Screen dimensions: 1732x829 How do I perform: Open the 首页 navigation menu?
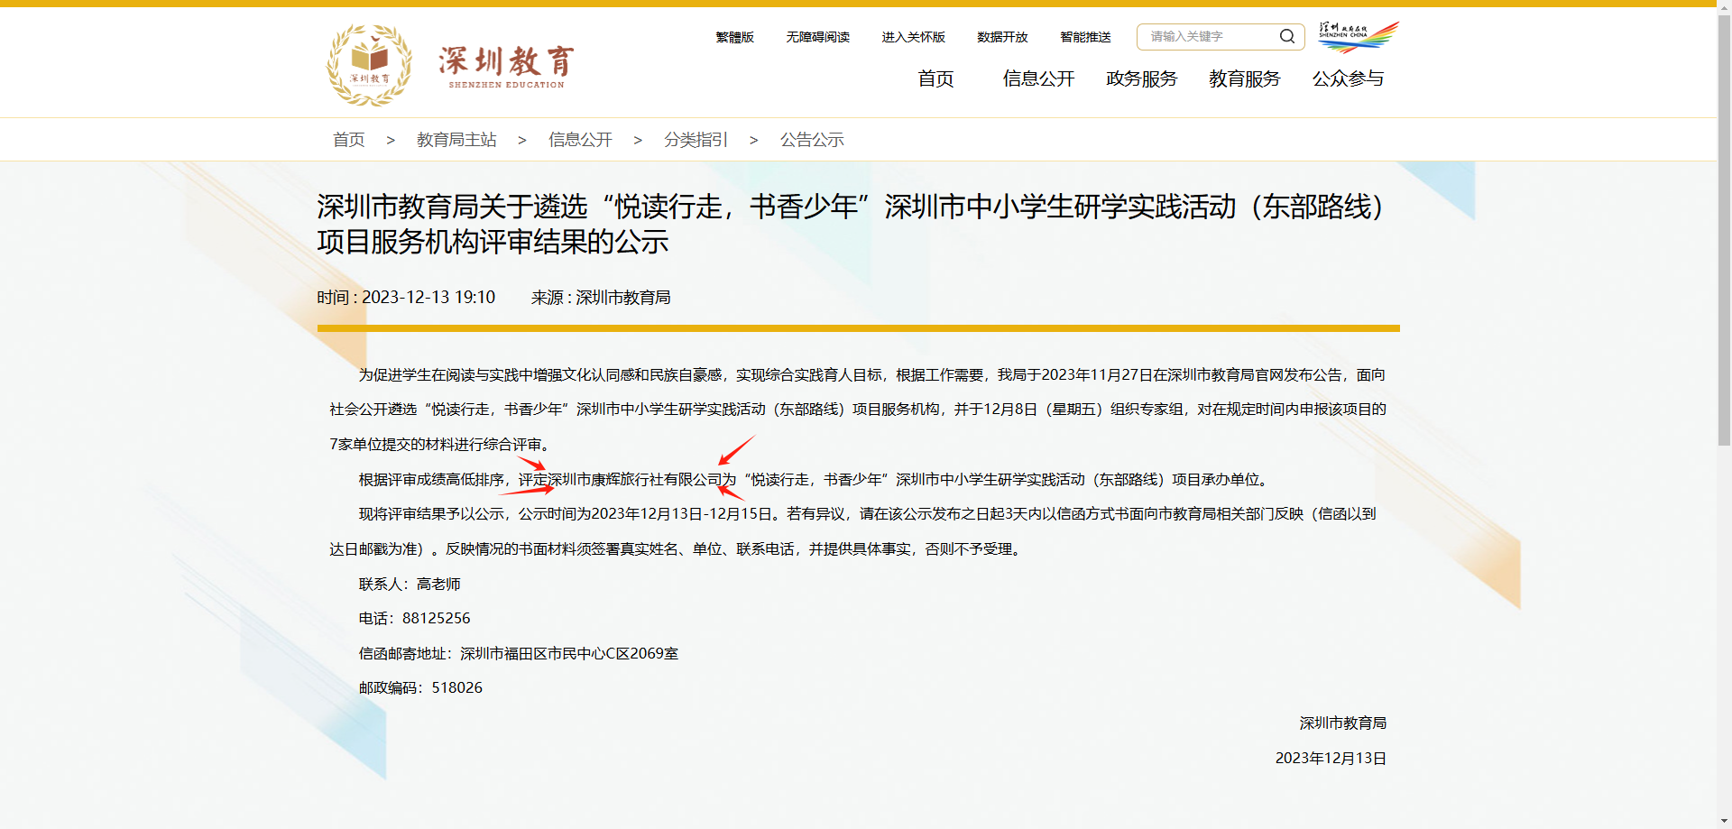tap(935, 79)
